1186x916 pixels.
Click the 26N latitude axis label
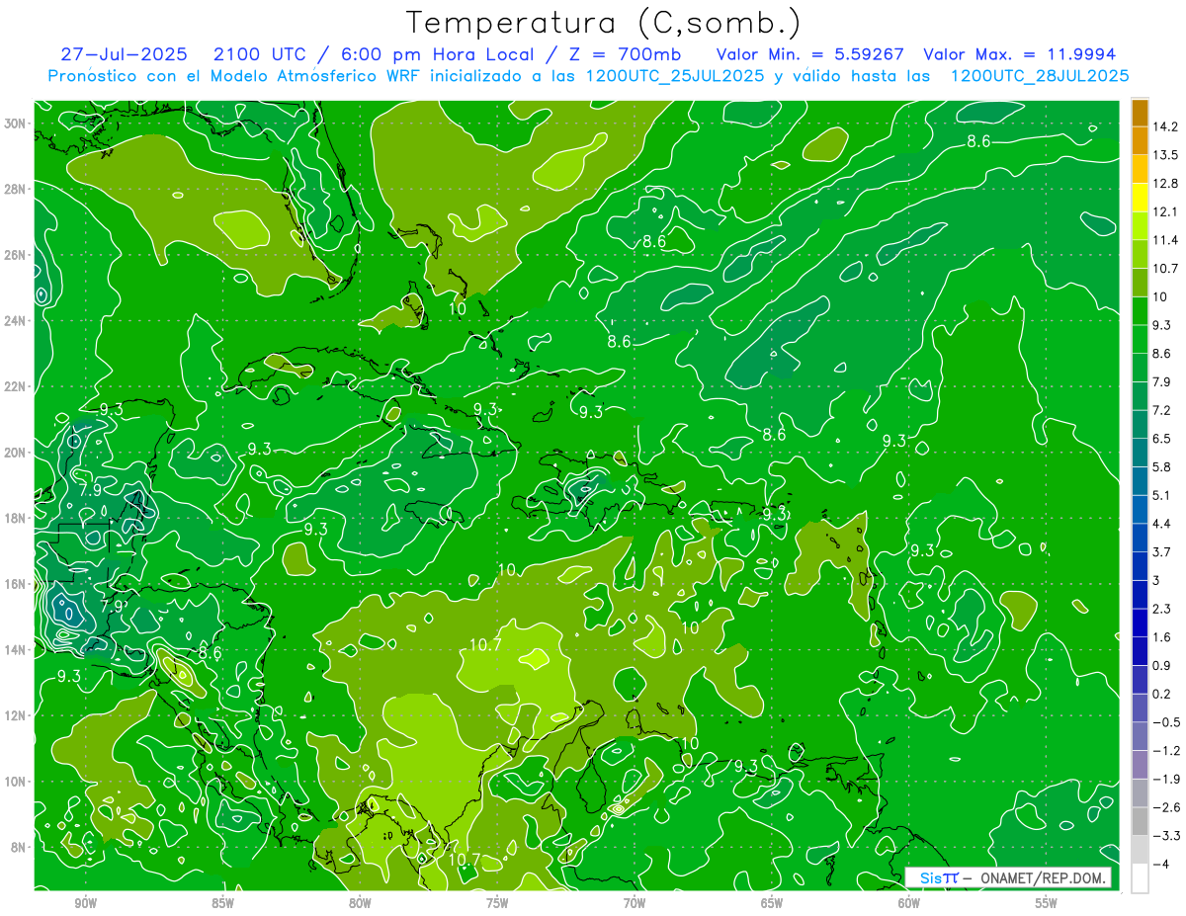16,255
